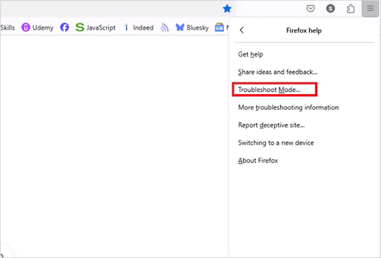Open the JavaScript bookmark
This screenshot has width=381, height=258.
(x=95, y=27)
